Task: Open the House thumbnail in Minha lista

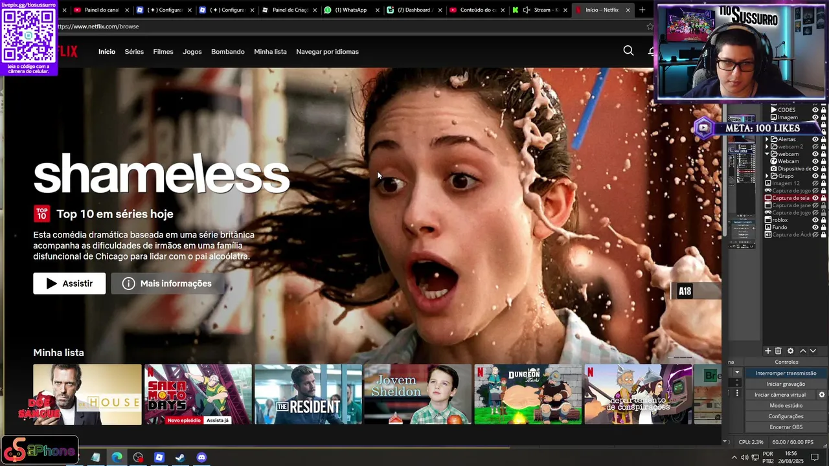Action: point(87,394)
